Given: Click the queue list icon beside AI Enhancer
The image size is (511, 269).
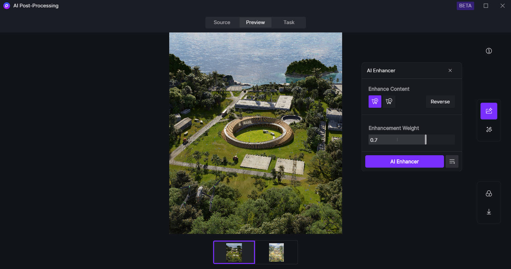Looking at the screenshot, I should pos(452,162).
